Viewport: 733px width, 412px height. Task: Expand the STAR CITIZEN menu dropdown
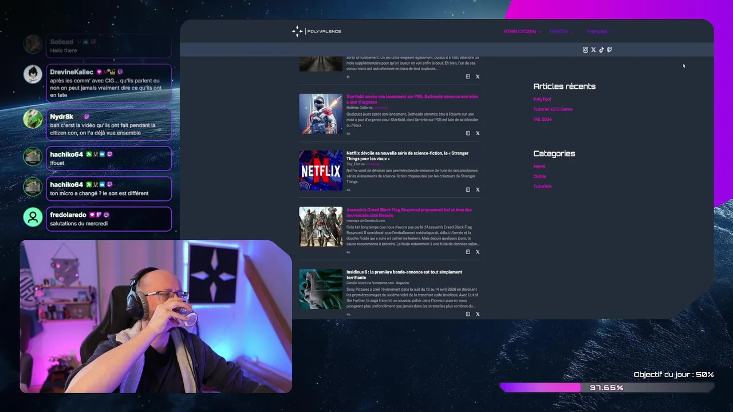coord(522,31)
